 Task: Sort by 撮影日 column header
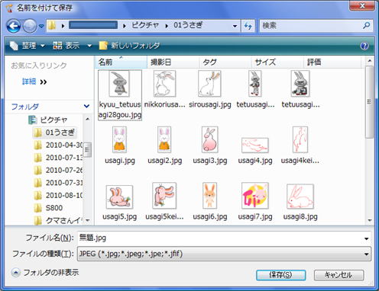[x=173, y=62]
